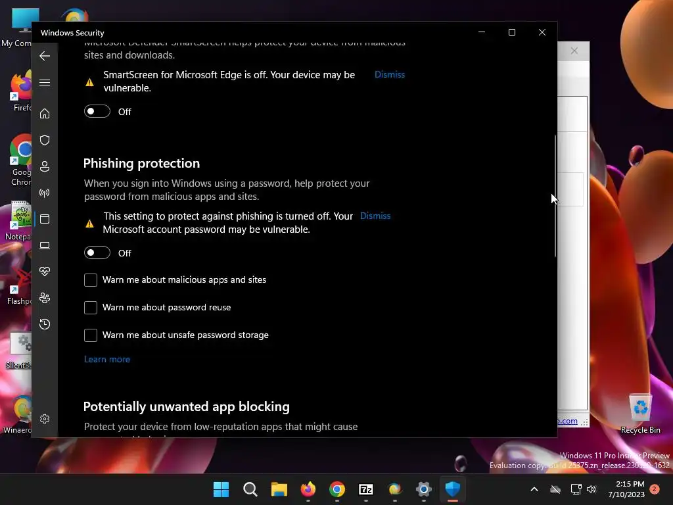
Task: Open notification badge showing 2
Action: (655, 489)
